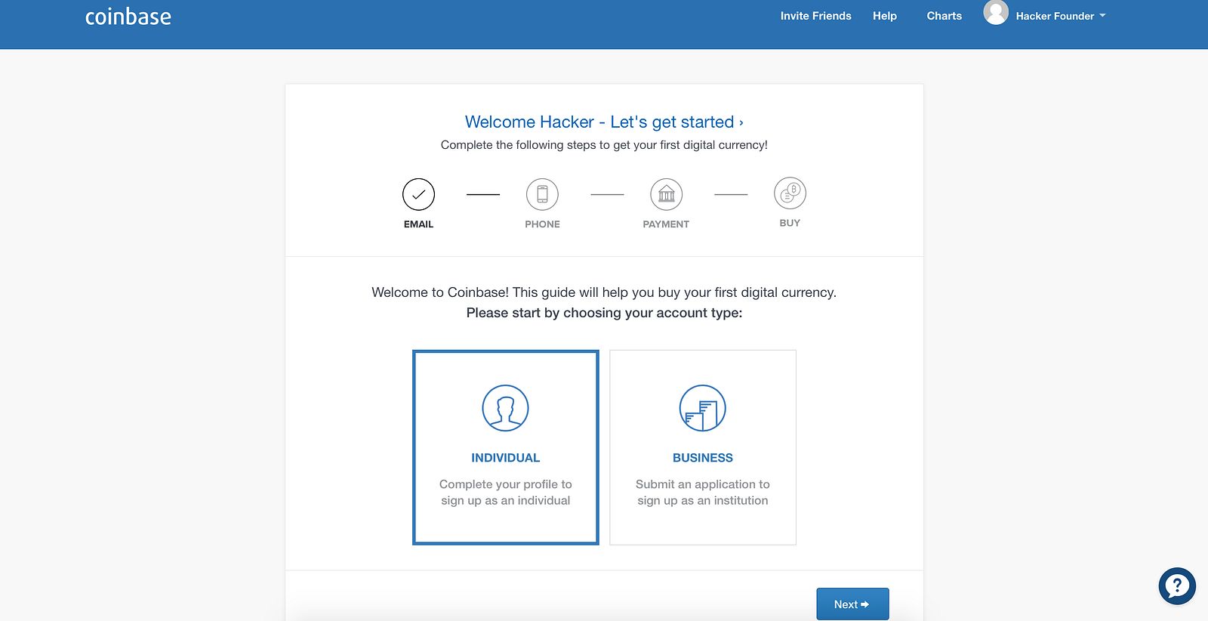Click the INDIVIDUAL heading text
Image resolution: width=1208 pixels, height=621 pixels.
506,458
